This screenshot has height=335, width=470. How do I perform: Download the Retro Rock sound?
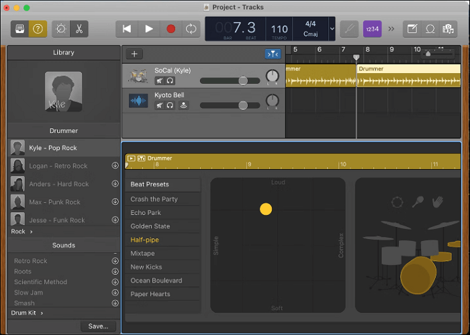click(115, 260)
